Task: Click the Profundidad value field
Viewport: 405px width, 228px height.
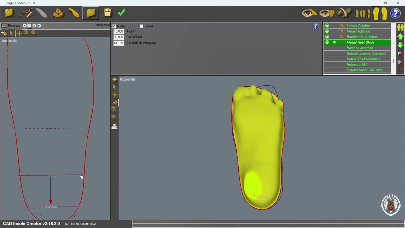Action: [x=119, y=37]
